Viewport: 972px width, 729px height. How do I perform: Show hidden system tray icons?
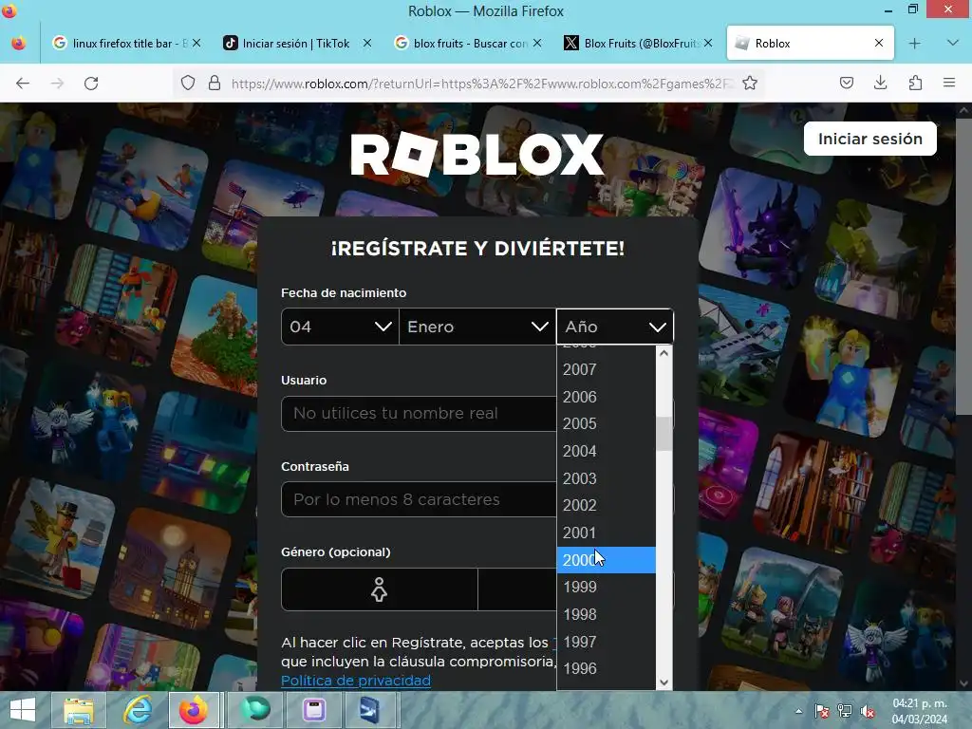point(799,711)
